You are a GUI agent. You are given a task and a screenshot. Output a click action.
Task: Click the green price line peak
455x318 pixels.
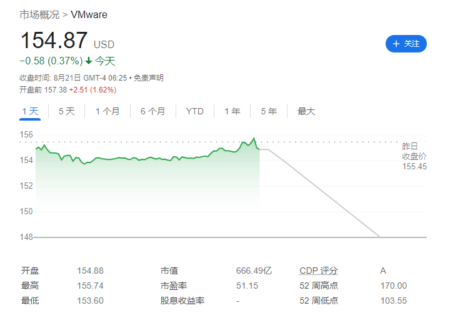pyautogui.click(x=254, y=138)
